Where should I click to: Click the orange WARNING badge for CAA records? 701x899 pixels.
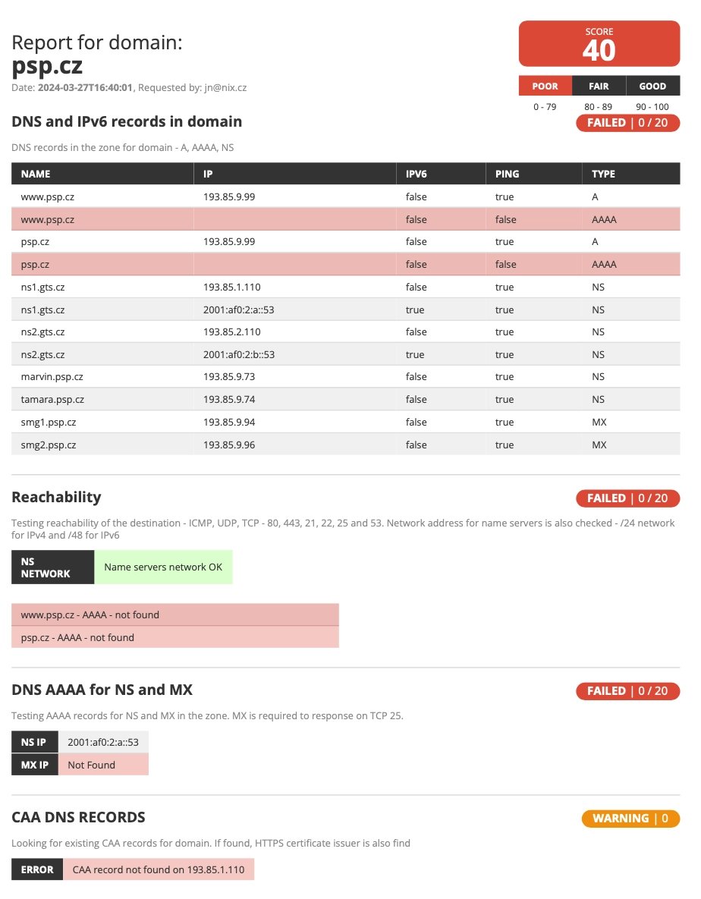click(630, 819)
